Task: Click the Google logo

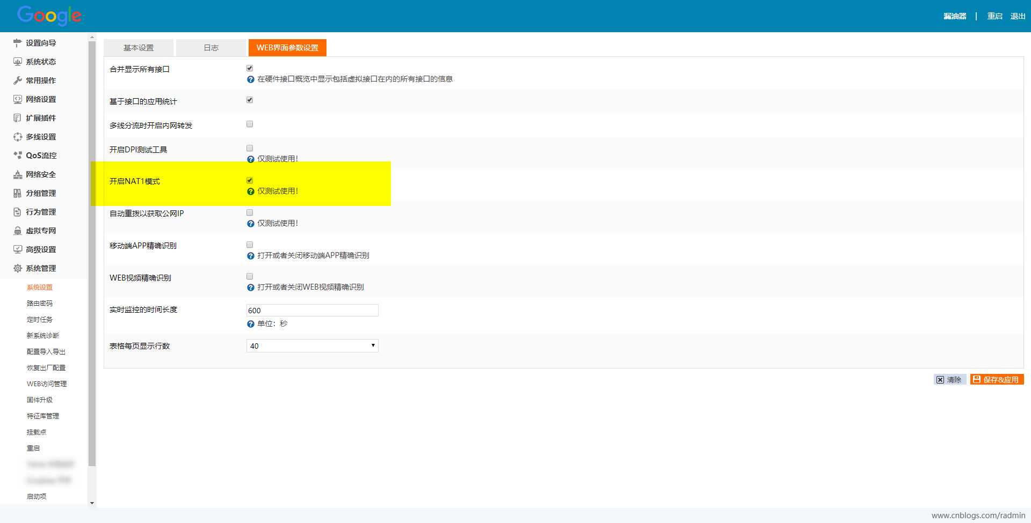Action: coord(49,16)
